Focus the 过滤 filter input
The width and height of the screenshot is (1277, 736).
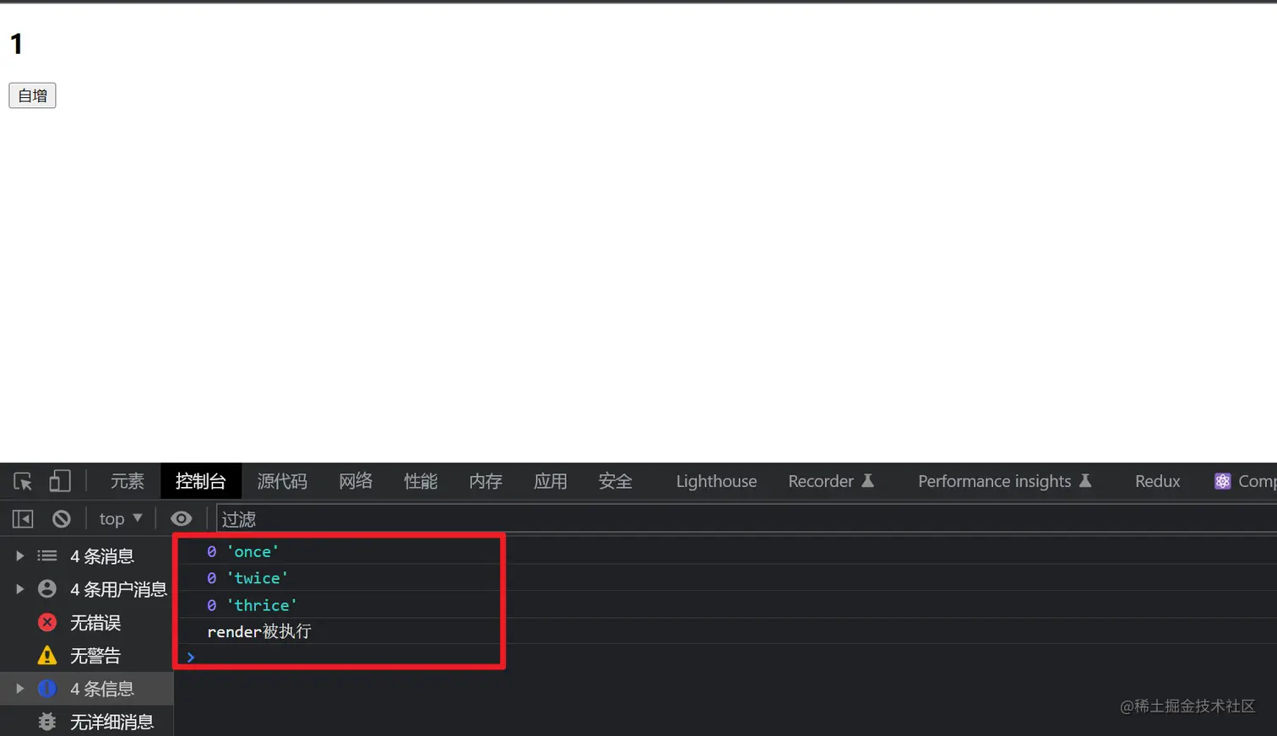(747, 519)
